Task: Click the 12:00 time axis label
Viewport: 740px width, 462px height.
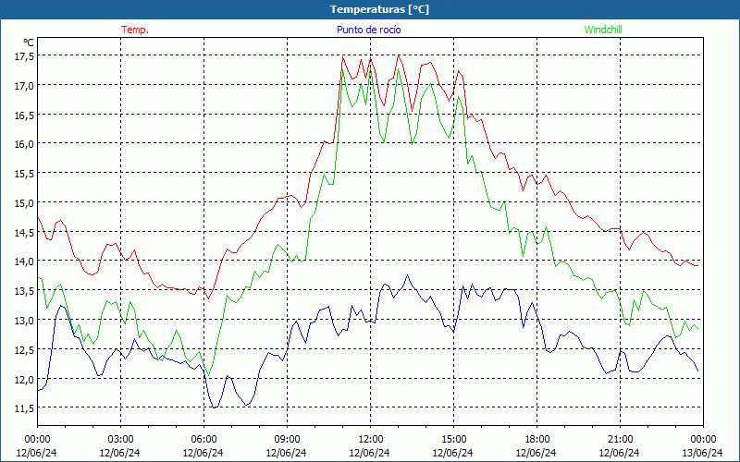Action: tap(371, 440)
